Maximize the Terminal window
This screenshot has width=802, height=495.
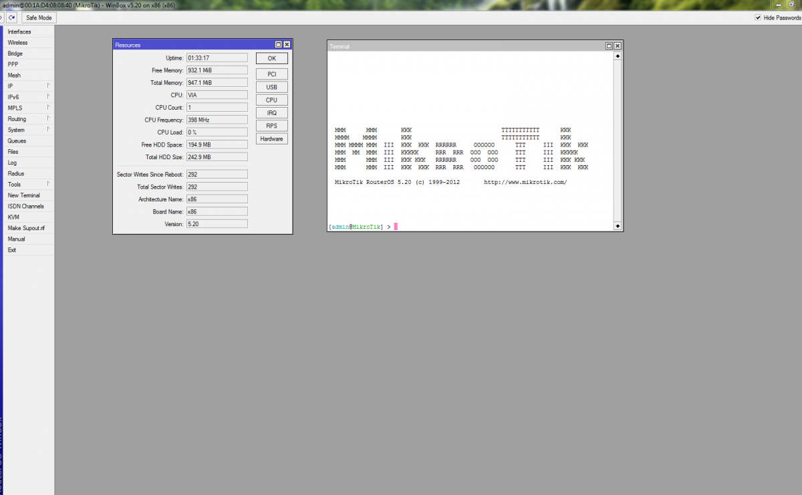tap(609, 46)
